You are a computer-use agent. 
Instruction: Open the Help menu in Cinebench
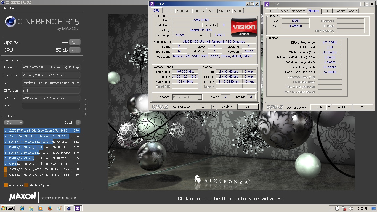[x=13, y=8]
